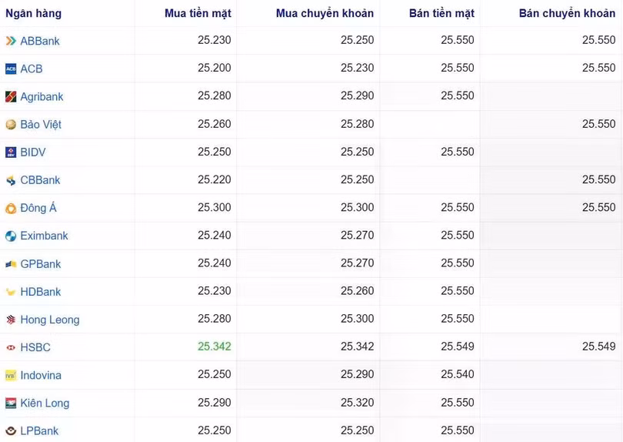Click the Indovina bank logo icon

(x=11, y=375)
